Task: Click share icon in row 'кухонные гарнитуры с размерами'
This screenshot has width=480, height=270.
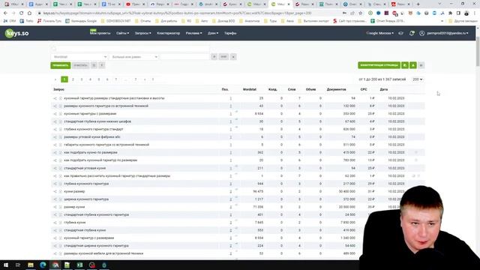Action: pos(55,114)
